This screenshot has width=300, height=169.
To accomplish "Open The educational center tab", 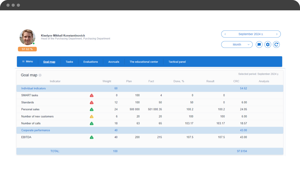I will 144,62.
